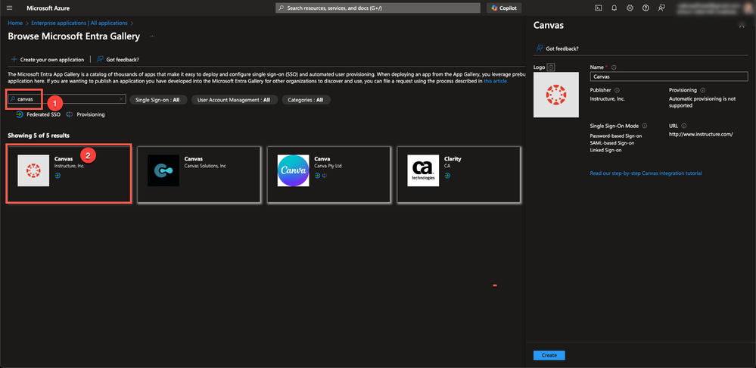Open the Single Sign-on filter dropdown
This screenshot has width=756, height=368.
157,99
